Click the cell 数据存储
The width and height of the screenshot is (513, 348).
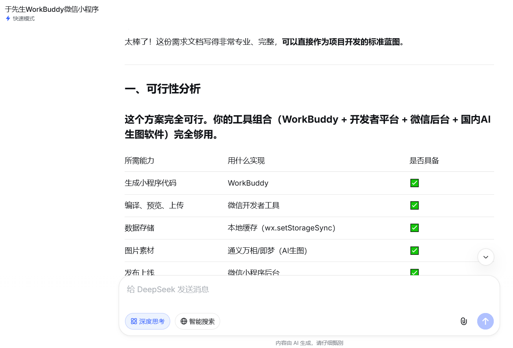tap(140, 228)
